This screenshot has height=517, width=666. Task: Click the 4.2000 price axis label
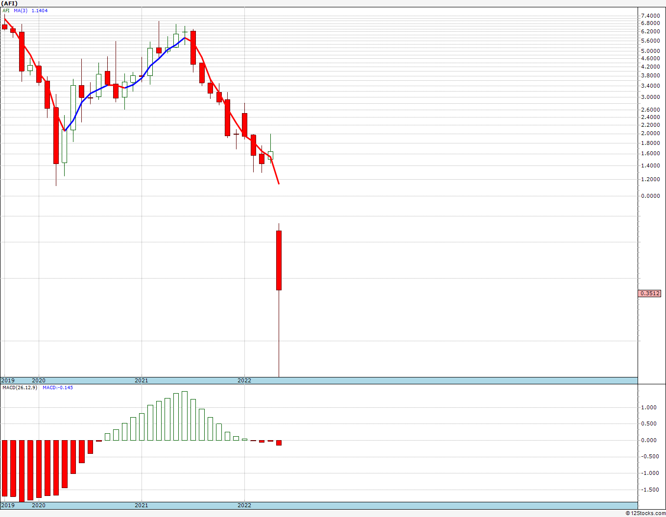(x=650, y=67)
